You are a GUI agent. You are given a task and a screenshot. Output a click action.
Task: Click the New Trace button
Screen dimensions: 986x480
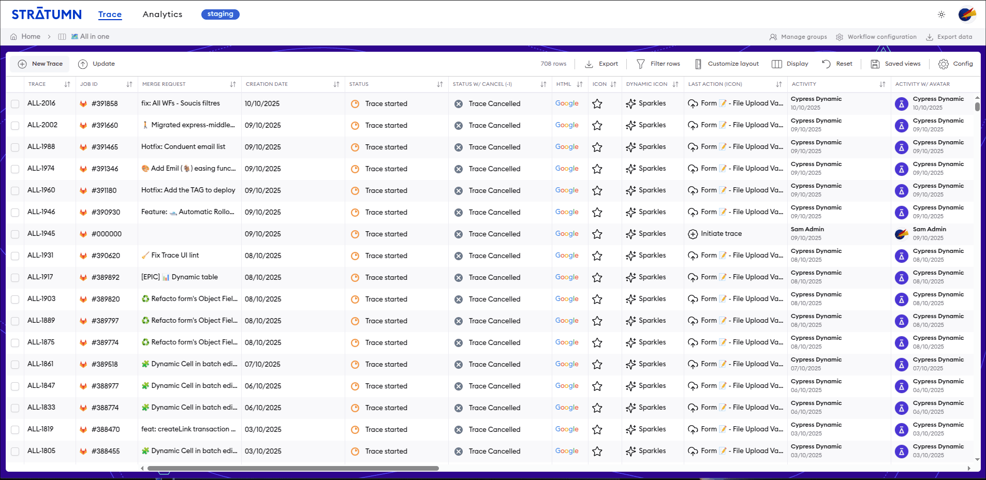coord(40,64)
